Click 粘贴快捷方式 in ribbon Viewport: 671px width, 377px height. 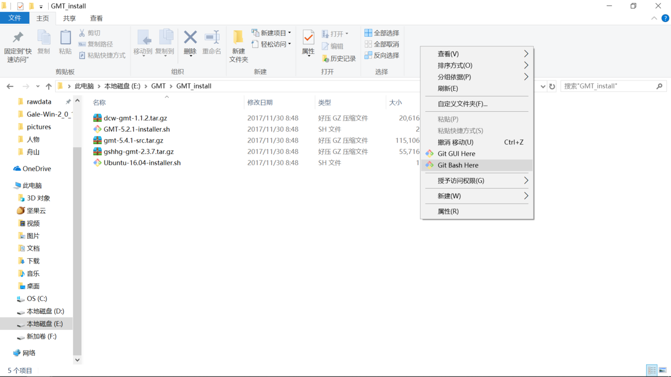[102, 55]
